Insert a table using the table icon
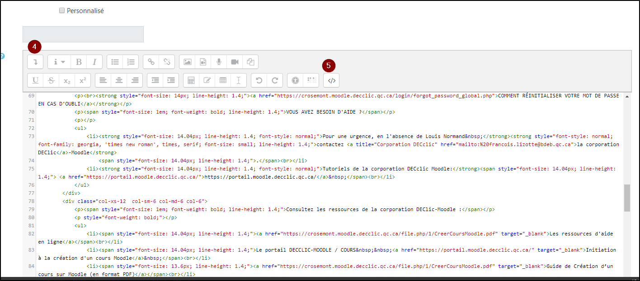The width and height of the screenshot is (640, 281). [223, 80]
